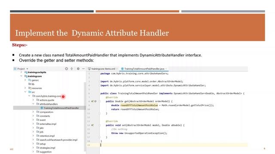Click the src folder icon
275x154 pixels.
(30, 92)
